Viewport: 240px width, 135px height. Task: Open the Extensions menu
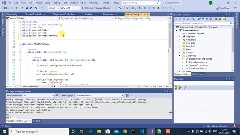pyautogui.click(x=94, y=3)
